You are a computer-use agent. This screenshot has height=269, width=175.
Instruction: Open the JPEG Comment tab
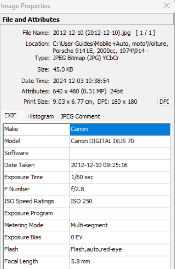pyautogui.click(x=80, y=116)
